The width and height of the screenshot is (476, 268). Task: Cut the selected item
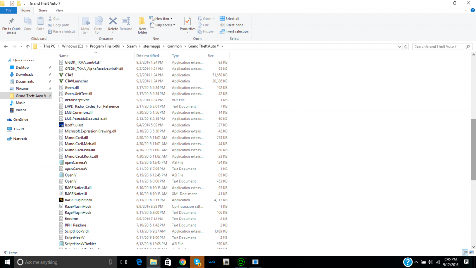(x=53, y=19)
